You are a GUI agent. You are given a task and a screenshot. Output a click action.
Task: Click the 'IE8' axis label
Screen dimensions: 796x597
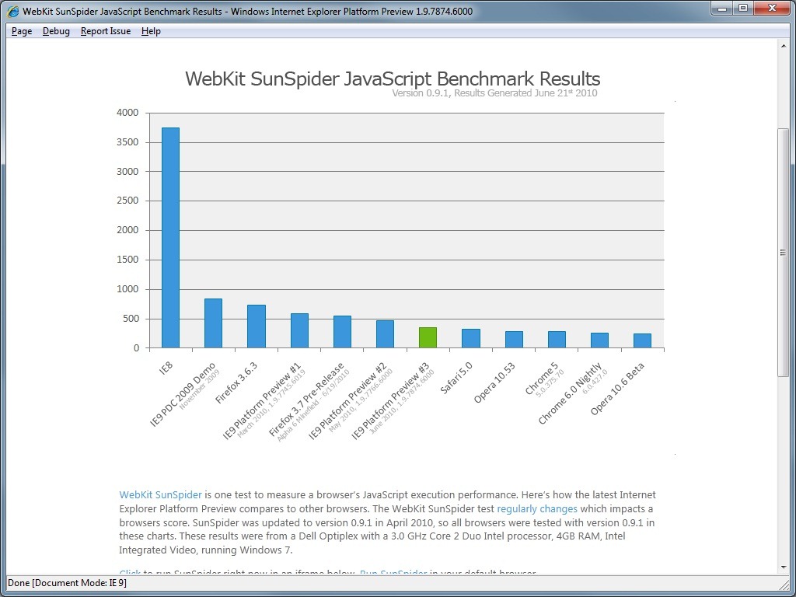pyautogui.click(x=166, y=368)
